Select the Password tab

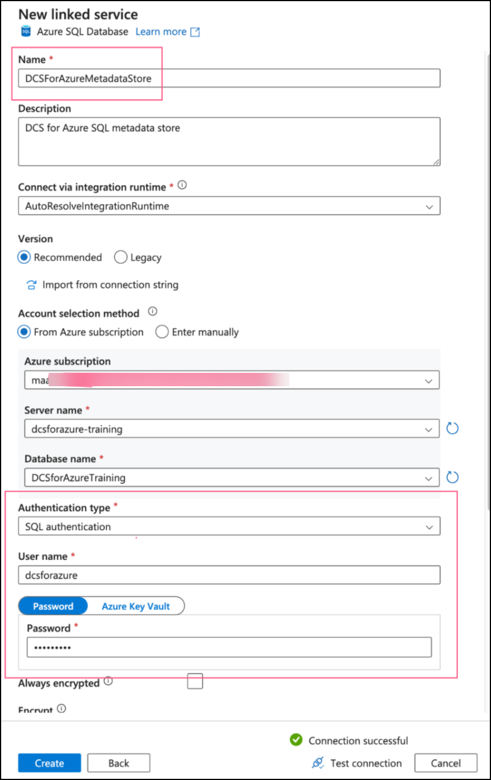click(53, 606)
